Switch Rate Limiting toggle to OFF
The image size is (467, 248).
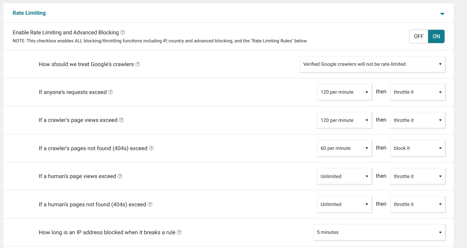point(419,36)
